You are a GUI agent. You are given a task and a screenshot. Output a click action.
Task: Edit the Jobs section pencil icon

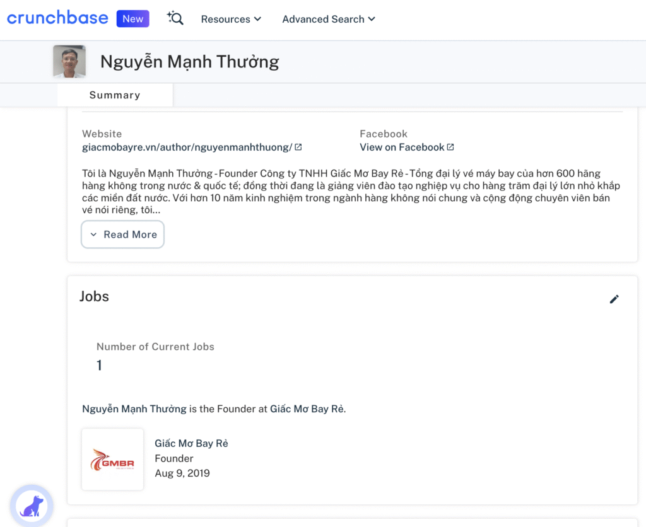point(614,299)
